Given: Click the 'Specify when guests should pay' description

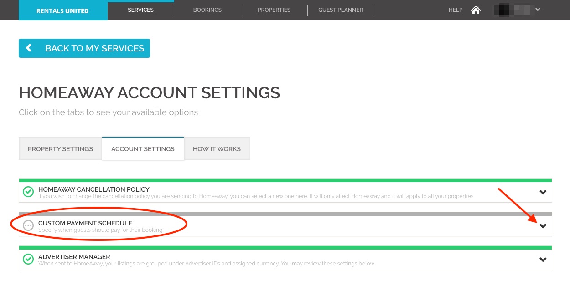Looking at the screenshot, I should point(100,230).
